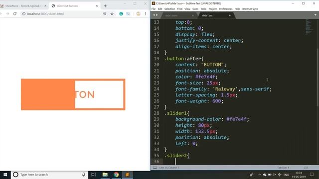319x179 pixels.
Task: Close the slide1.html editor tab
Action: pyautogui.click(x=193, y=15)
